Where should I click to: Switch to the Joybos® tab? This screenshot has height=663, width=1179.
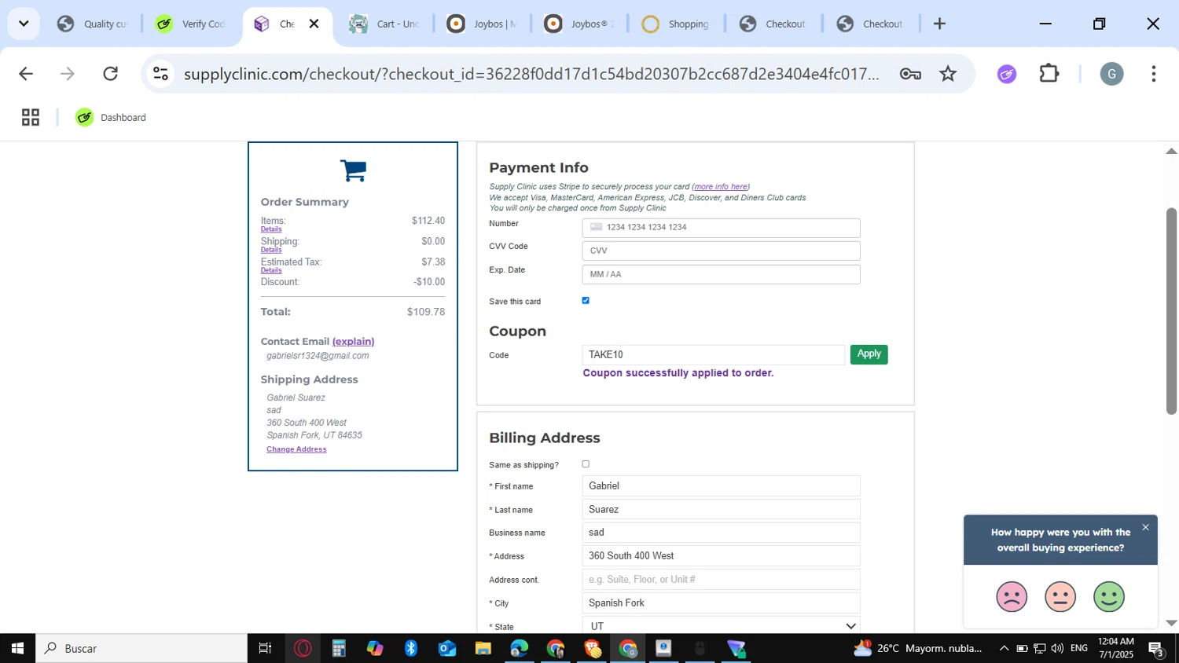tap(579, 24)
